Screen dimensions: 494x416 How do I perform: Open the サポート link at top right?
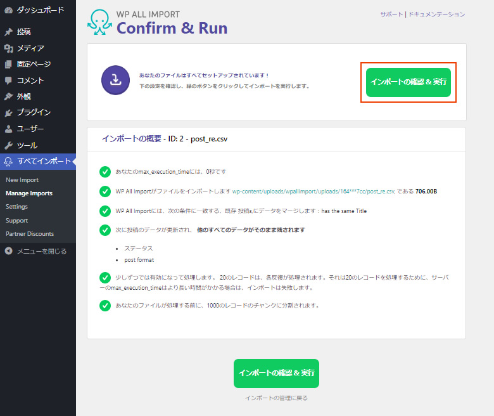pyautogui.click(x=391, y=14)
